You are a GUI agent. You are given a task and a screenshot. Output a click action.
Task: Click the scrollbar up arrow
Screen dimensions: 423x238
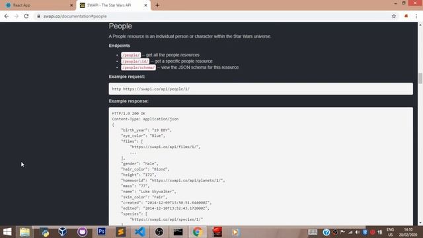[x=420, y=24]
